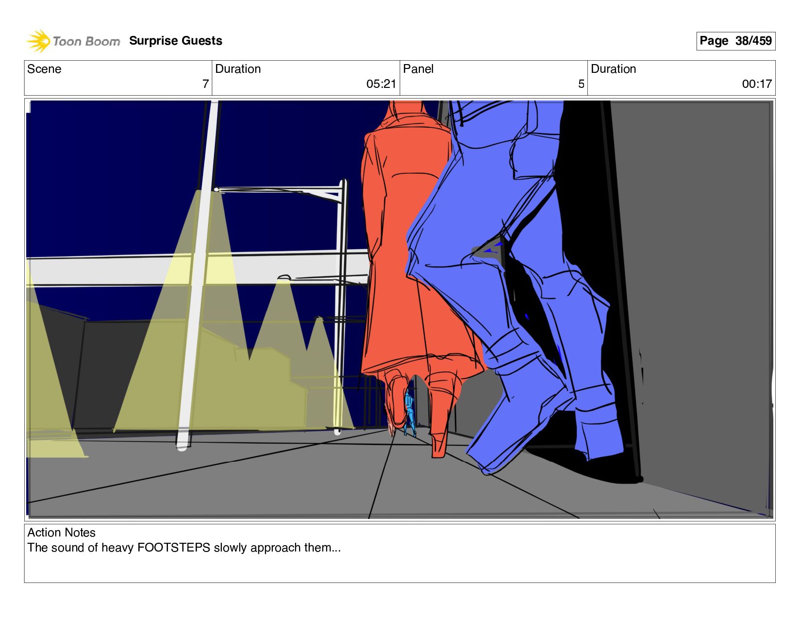Click the 'Scene' label
This screenshot has width=801, height=619.
(x=44, y=69)
